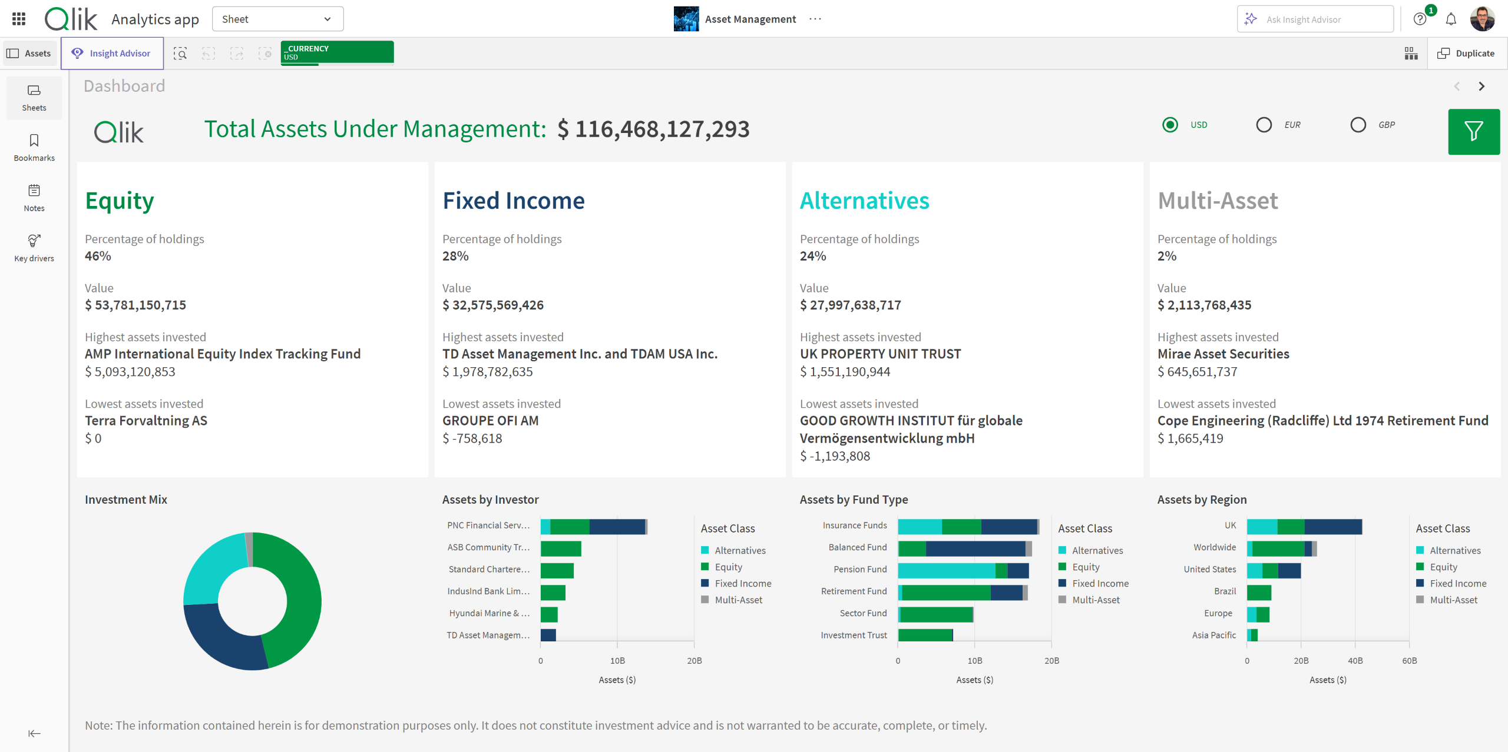Click the Duplicate button
1508x752 pixels.
click(x=1466, y=54)
